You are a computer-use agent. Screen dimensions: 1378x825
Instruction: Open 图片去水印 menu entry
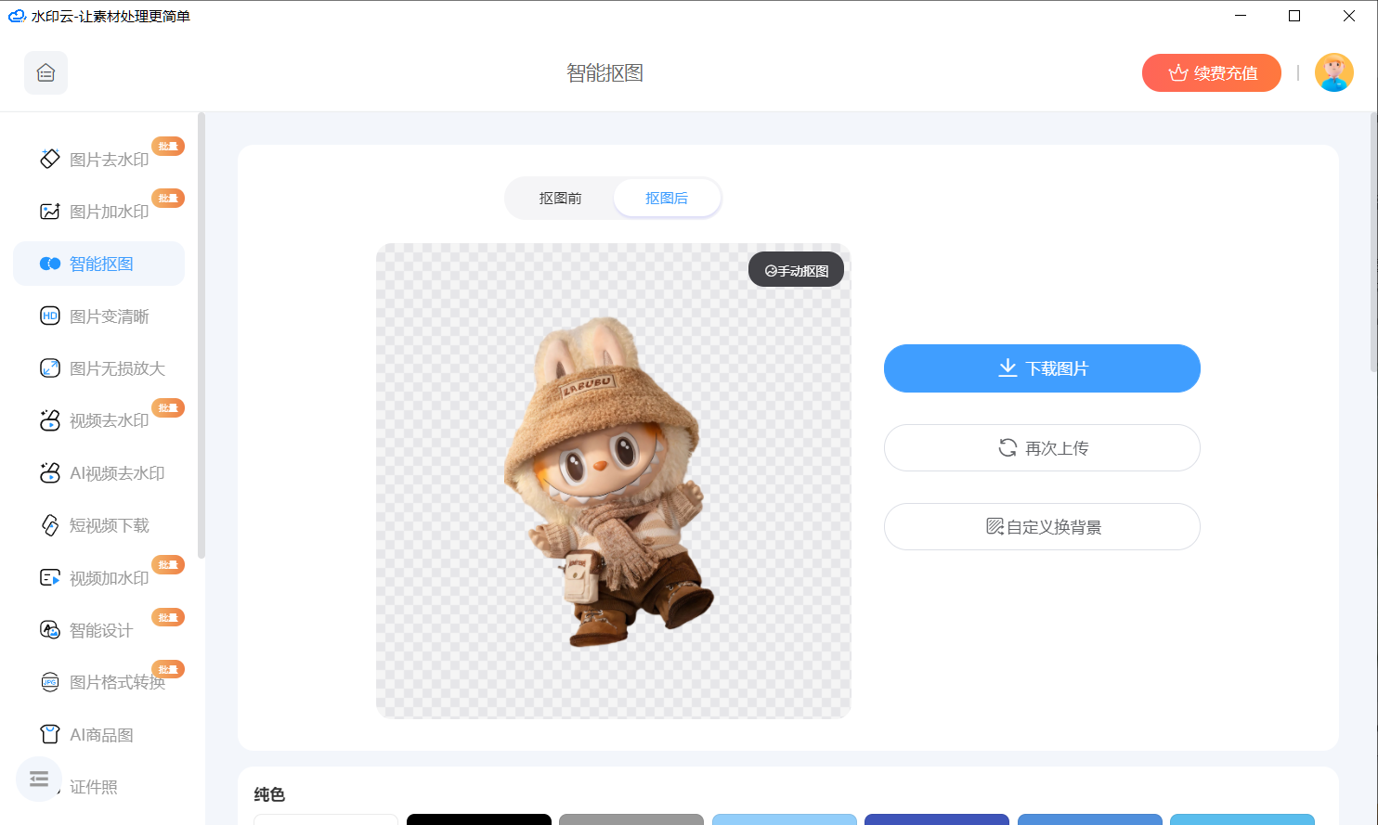[x=99, y=159]
